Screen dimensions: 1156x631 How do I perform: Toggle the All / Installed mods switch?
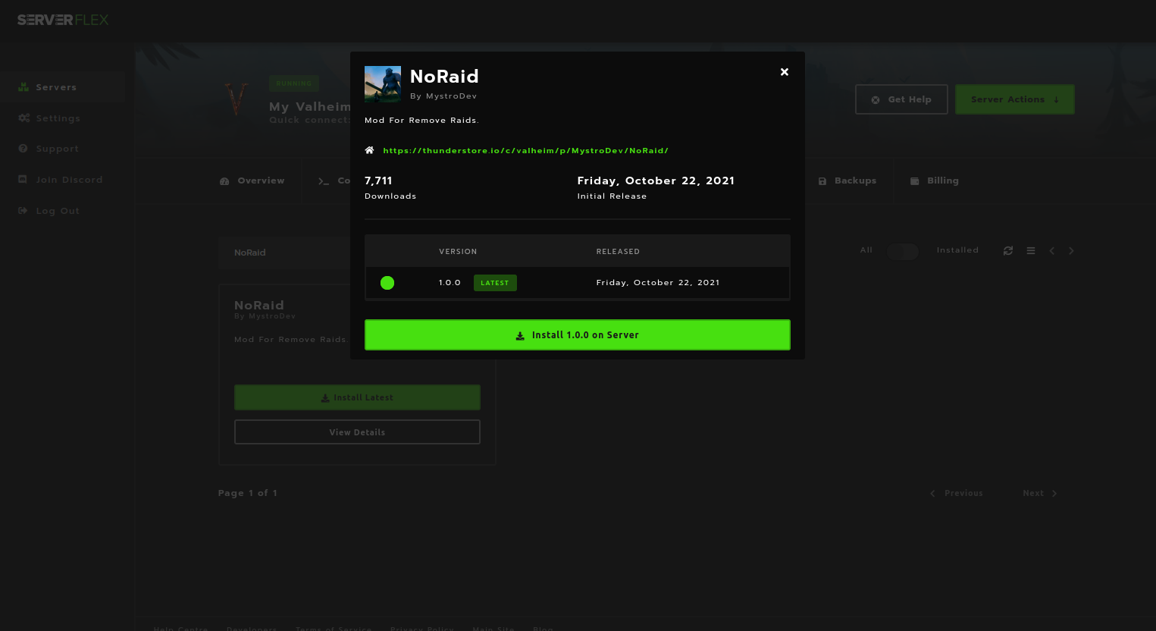903,251
